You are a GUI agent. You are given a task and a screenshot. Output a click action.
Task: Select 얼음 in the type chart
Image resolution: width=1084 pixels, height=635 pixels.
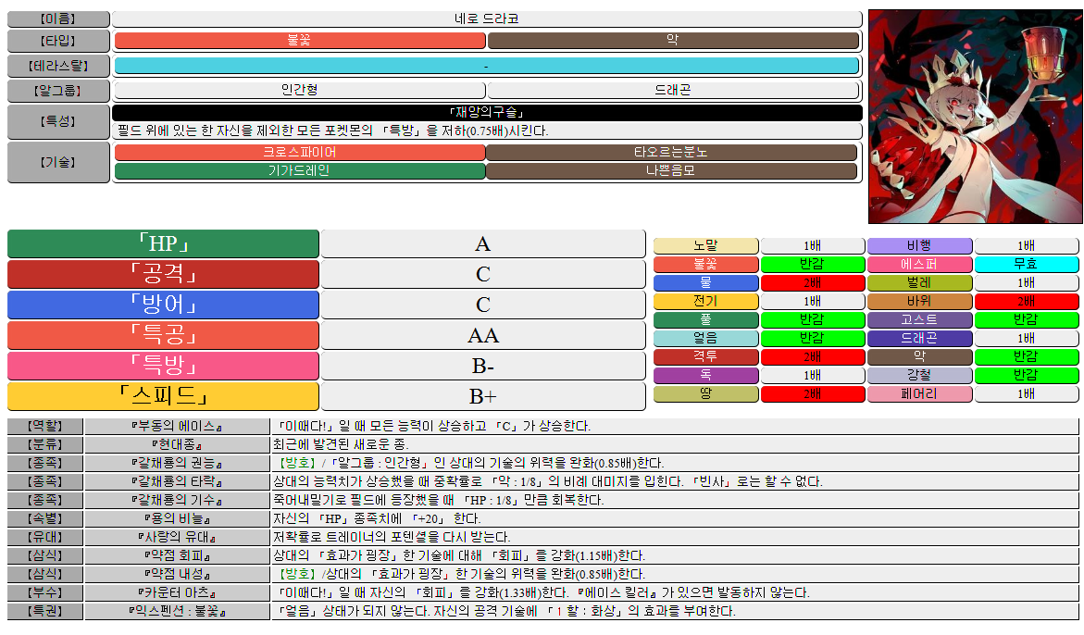(705, 339)
